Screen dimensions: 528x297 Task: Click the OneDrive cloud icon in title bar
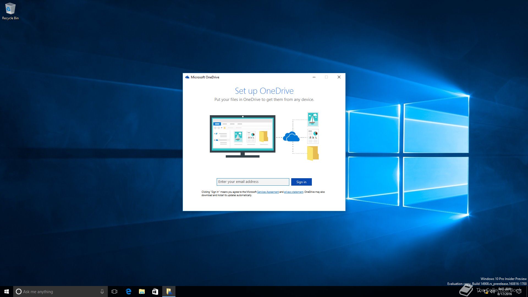187,77
